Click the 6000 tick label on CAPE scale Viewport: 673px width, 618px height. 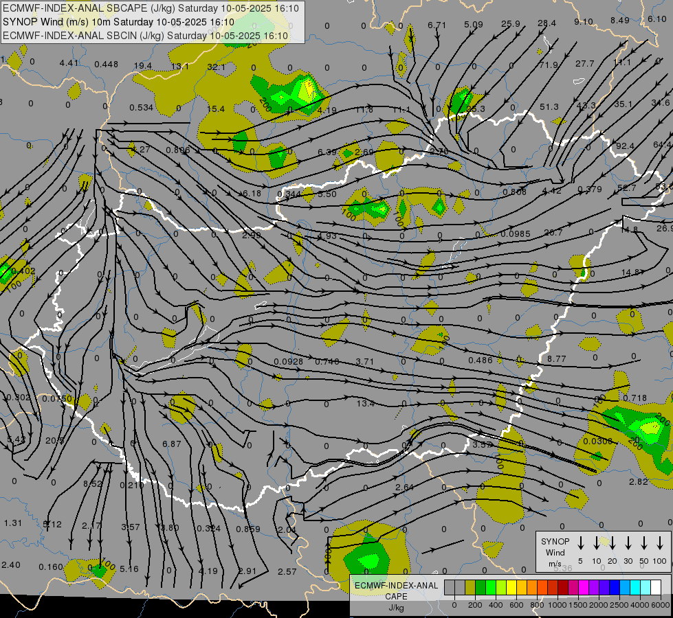661,605
